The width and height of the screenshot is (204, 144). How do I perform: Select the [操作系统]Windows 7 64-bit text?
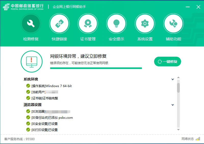tap(51, 86)
